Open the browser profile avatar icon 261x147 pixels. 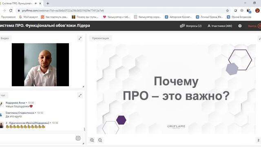257,11
